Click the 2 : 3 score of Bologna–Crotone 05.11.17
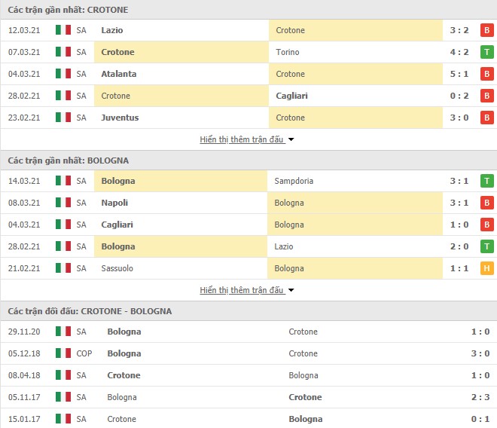 click(480, 397)
